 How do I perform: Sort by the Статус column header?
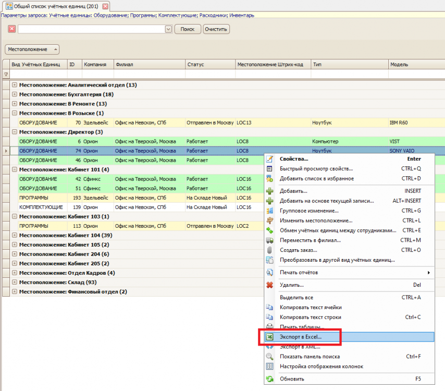[x=211, y=65]
